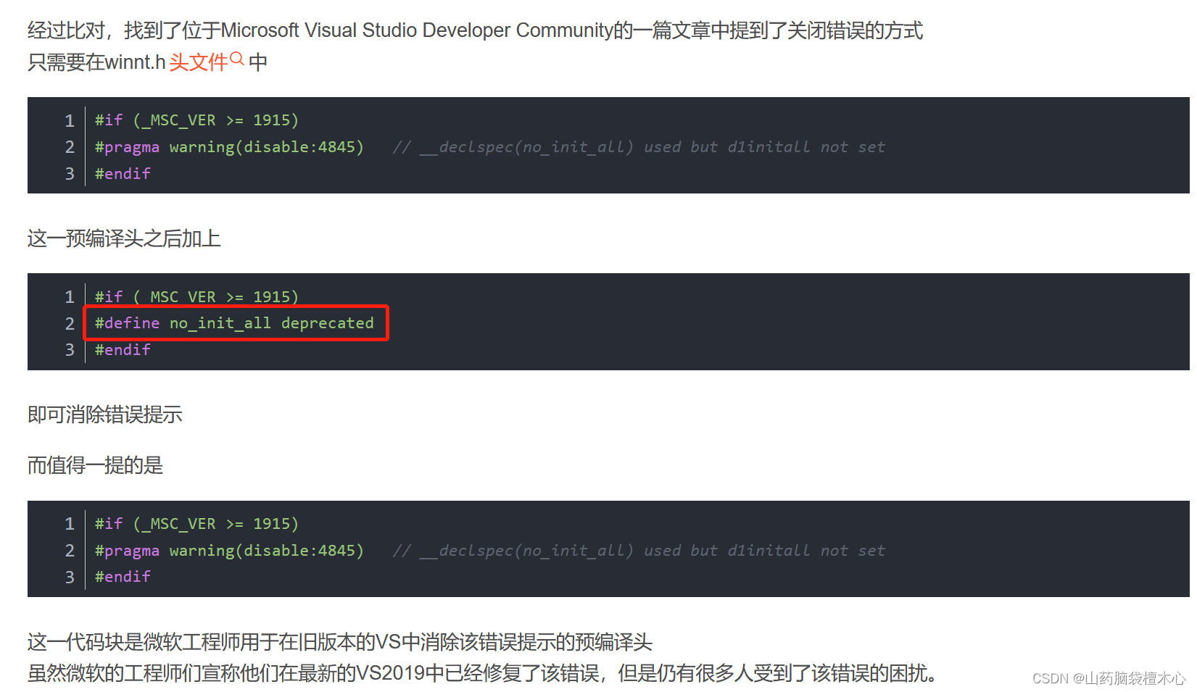
Task: Click the declspec comment in third code block
Action: click(x=639, y=551)
